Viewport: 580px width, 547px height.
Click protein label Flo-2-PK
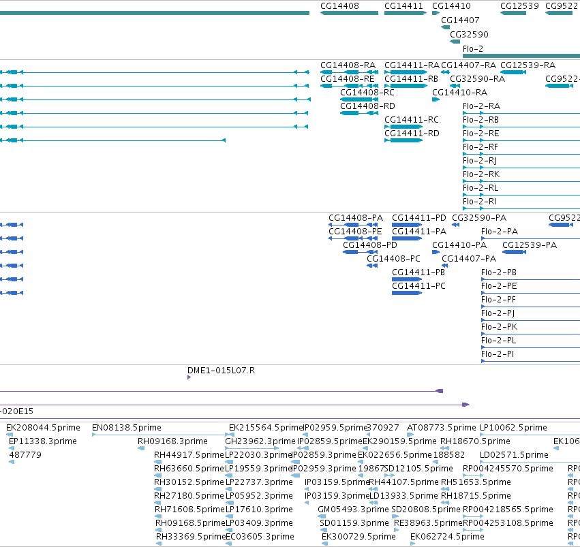coord(499,327)
